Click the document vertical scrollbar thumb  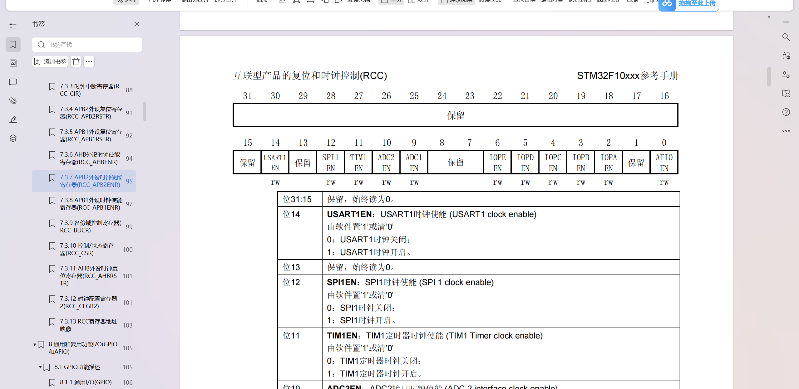tap(769, 76)
